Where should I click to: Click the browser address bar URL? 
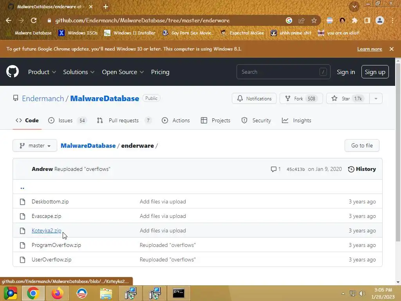(x=143, y=20)
